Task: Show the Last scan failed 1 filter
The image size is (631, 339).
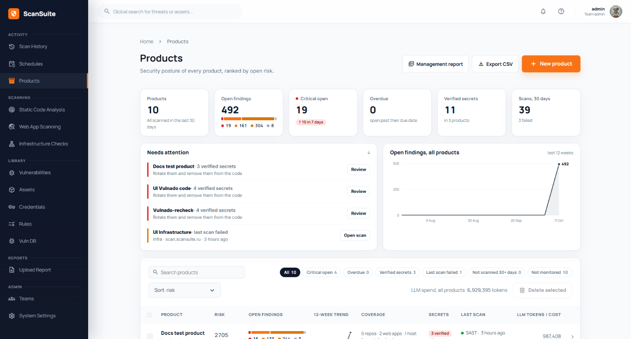Action: coord(444,273)
